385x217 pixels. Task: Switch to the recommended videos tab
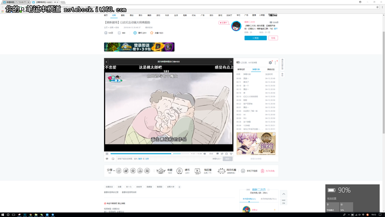(x=241, y=70)
